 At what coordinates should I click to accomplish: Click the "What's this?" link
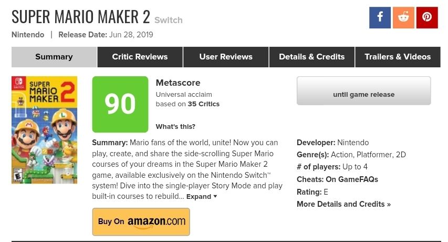click(175, 126)
